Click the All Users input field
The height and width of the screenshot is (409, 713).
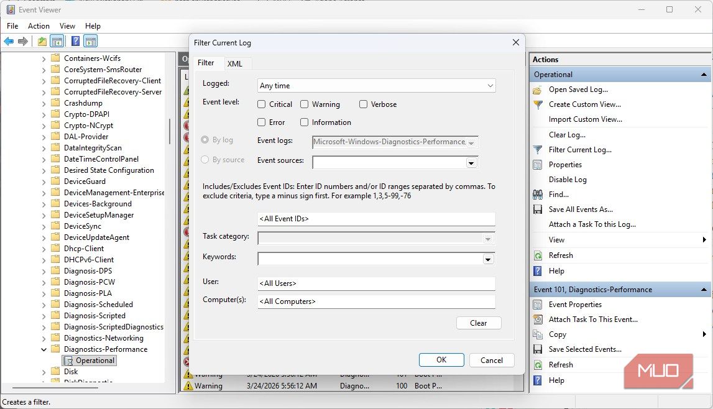point(376,283)
